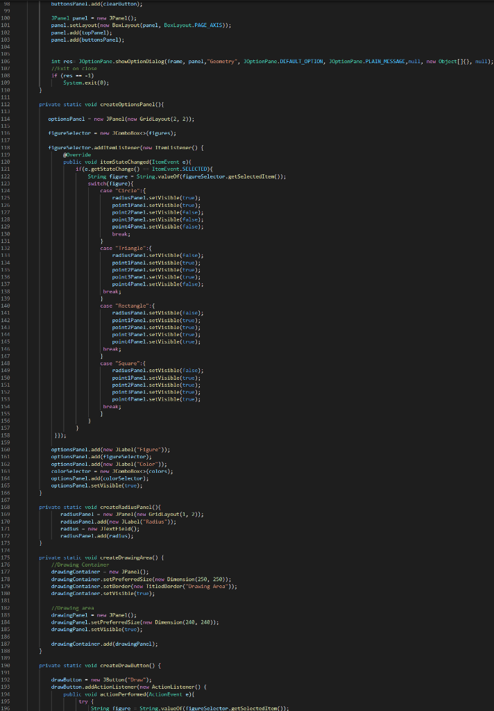Place cursor on panel.add(topPanel) line
The image size is (494, 711).
point(81,33)
